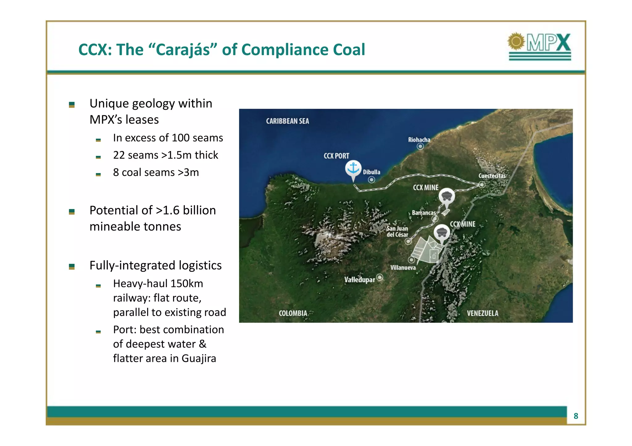Click 'In excess of 100 seams' text
The height and width of the screenshot is (446, 632).
168,138
